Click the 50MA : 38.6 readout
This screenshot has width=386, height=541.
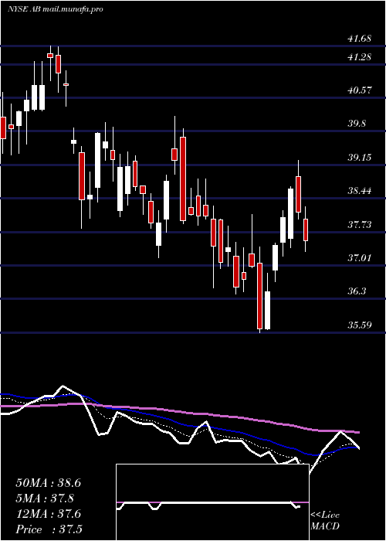(x=48, y=483)
